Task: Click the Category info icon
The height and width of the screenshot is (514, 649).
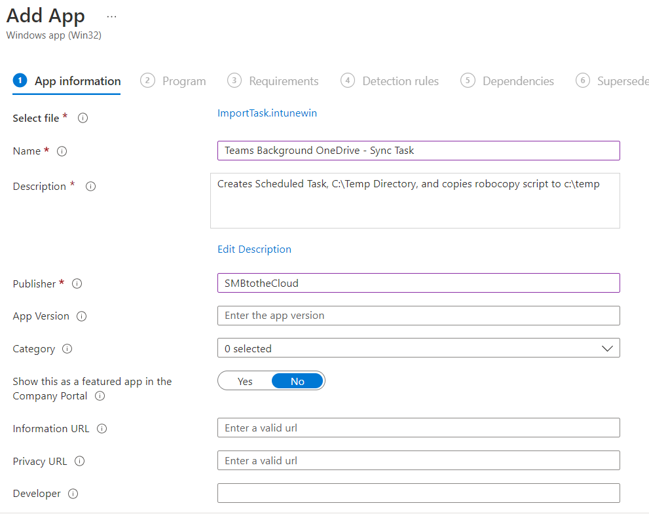Action: pyautogui.click(x=67, y=349)
